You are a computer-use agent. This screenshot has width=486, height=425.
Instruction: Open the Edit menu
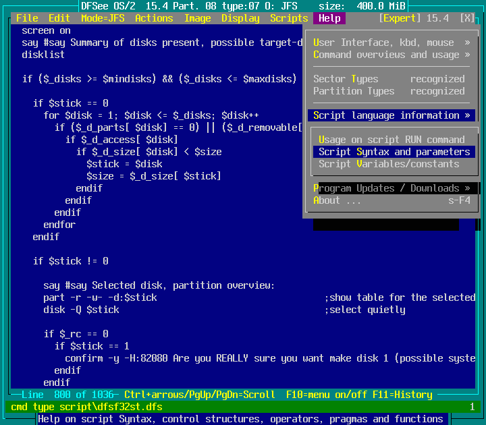(59, 18)
